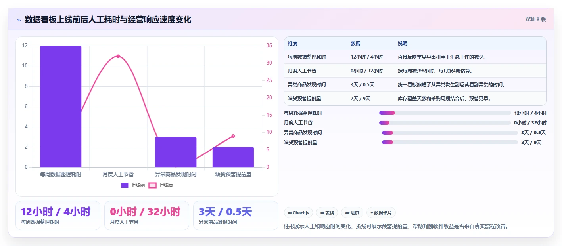Screen dimensions: 562x246
Task: Click the description 按每周减少8小时、每月按4周估算。
Action: (x=436, y=71)
